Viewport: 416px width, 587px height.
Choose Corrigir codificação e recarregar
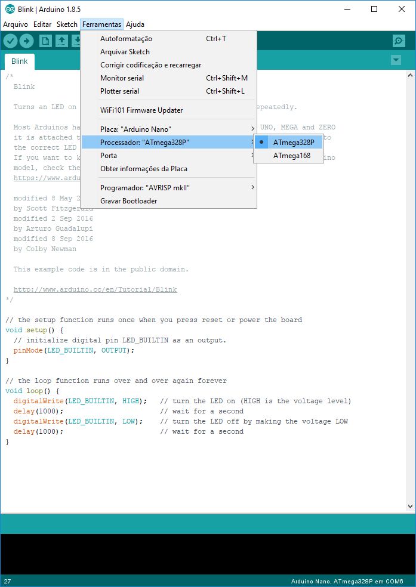pos(169,65)
